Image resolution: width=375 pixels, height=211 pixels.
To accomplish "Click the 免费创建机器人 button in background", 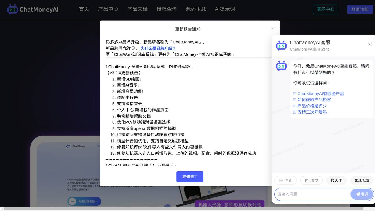I will coord(84,202).
